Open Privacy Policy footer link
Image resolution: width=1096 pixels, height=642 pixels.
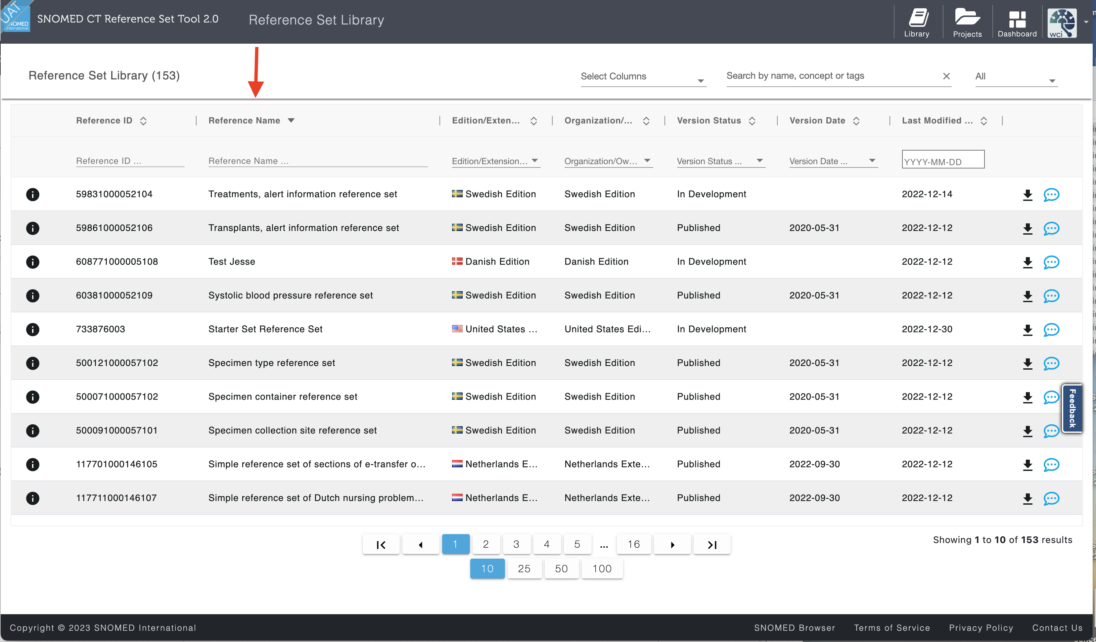[981, 628]
